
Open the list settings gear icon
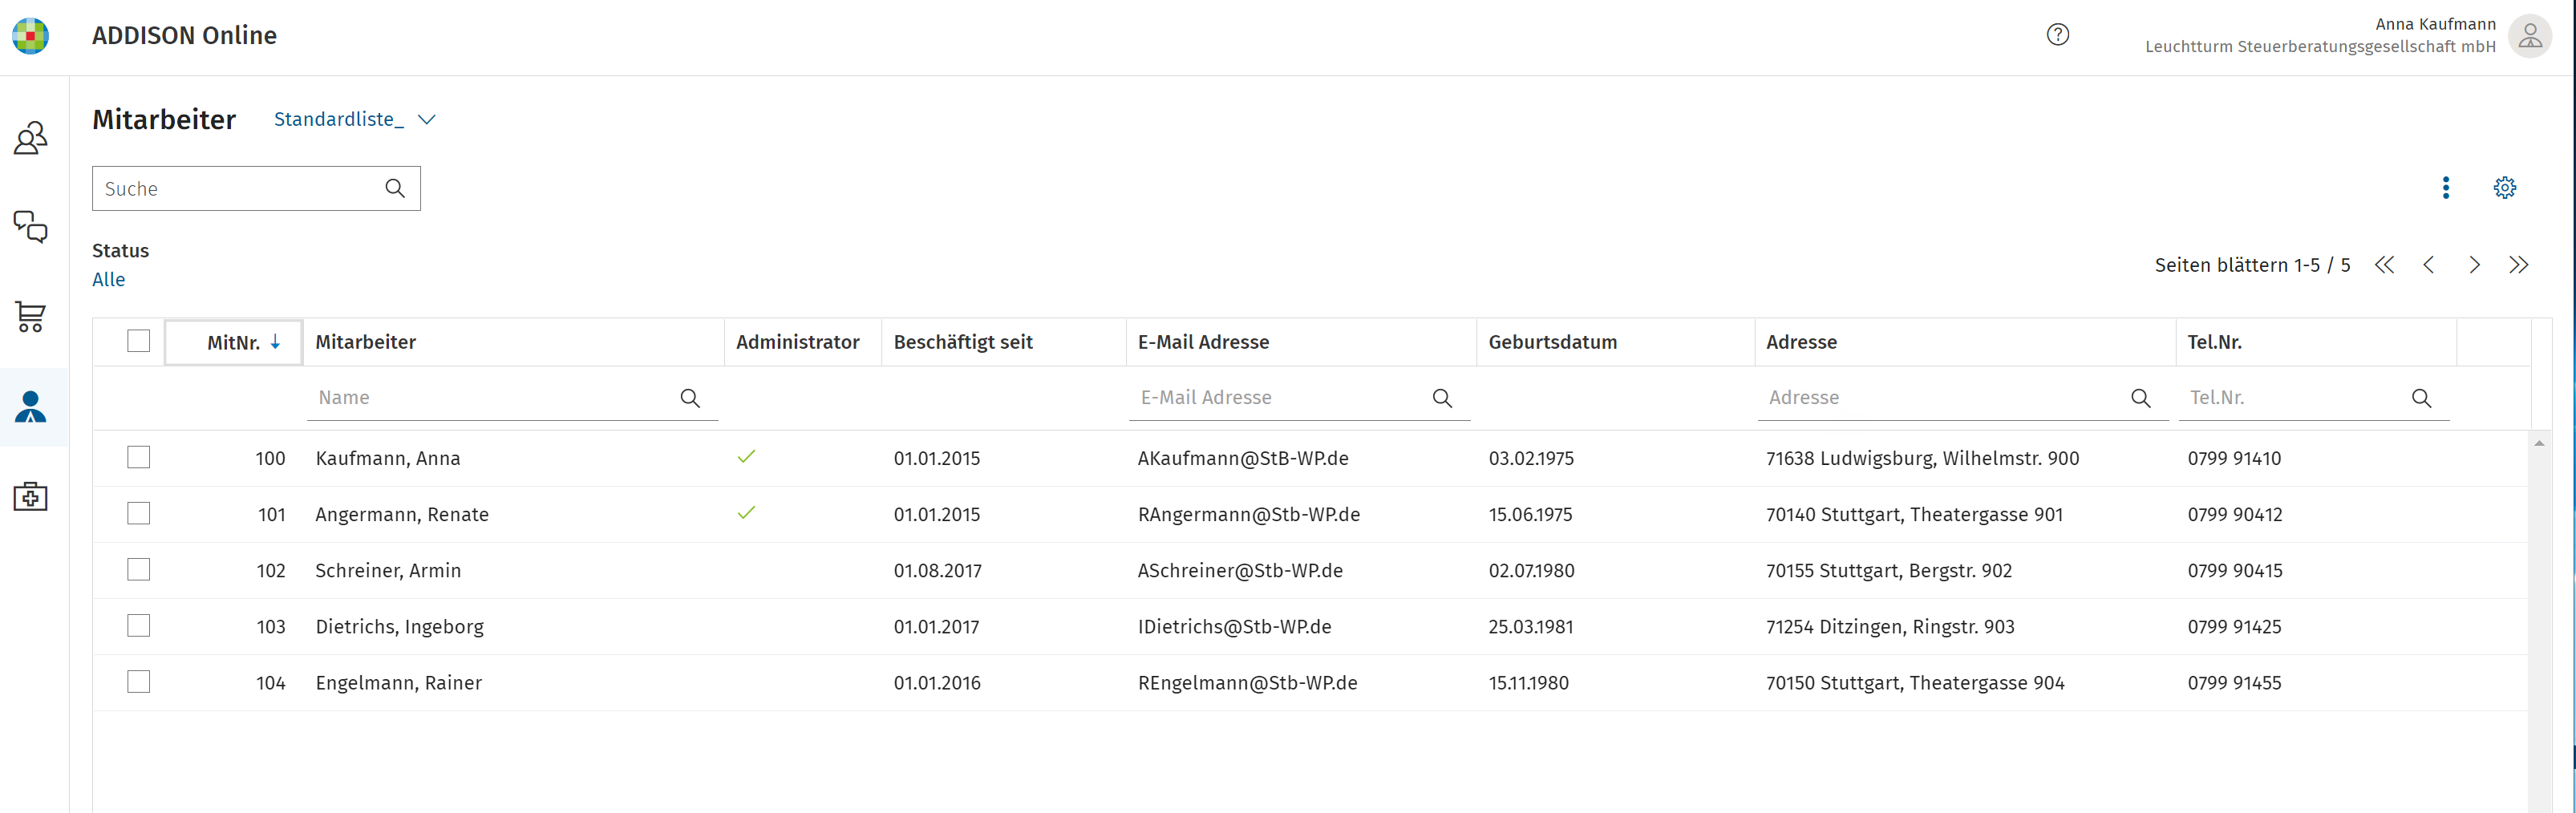[x=2505, y=188]
